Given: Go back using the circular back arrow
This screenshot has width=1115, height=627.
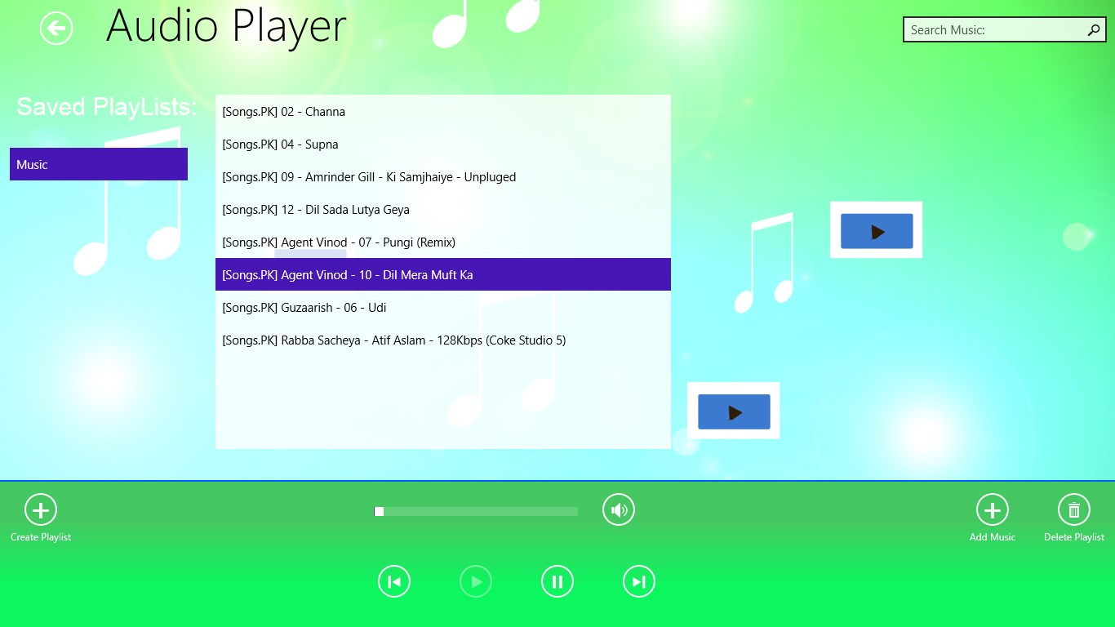Looking at the screenshot, I should pos(56,28).
